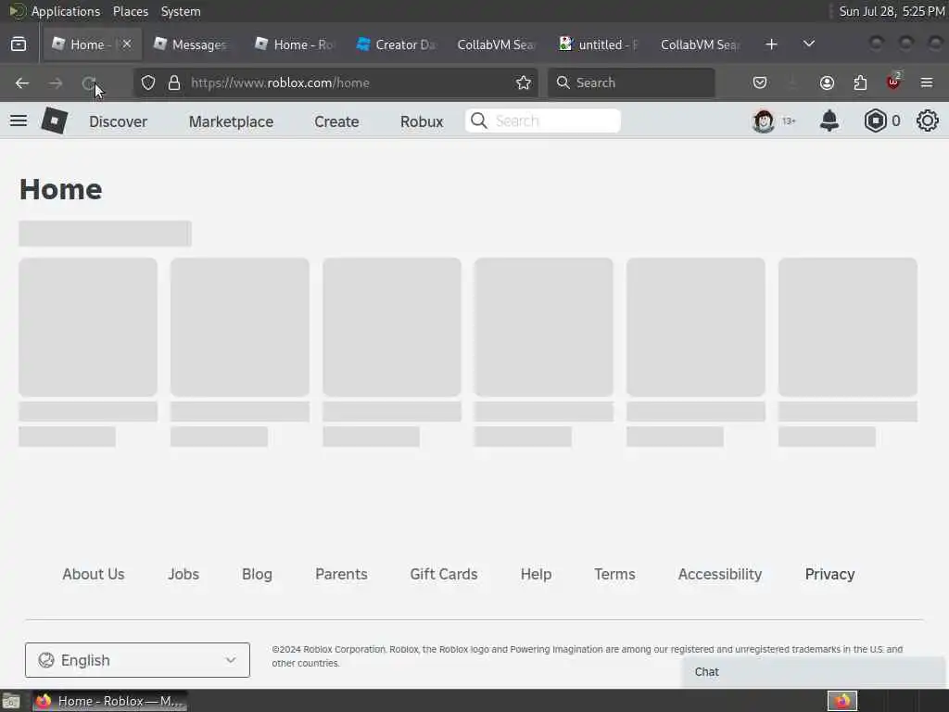Open the Robux page
Image resolution: width=949 pixels, height=712 pixels.
point(422,121)
